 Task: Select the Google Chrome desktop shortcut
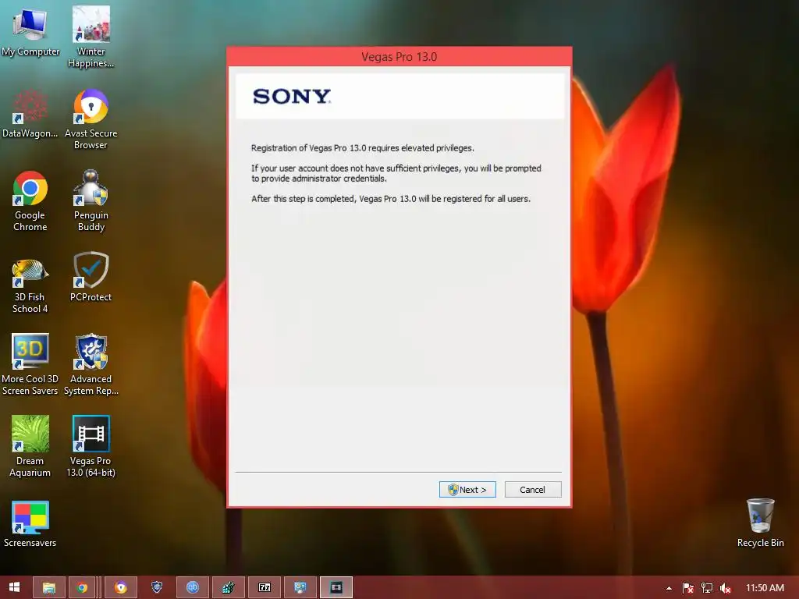click(30, 202)
